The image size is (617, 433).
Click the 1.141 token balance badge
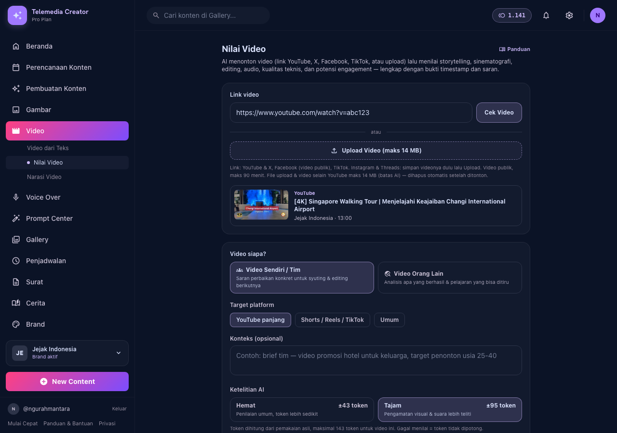(512, 15)
